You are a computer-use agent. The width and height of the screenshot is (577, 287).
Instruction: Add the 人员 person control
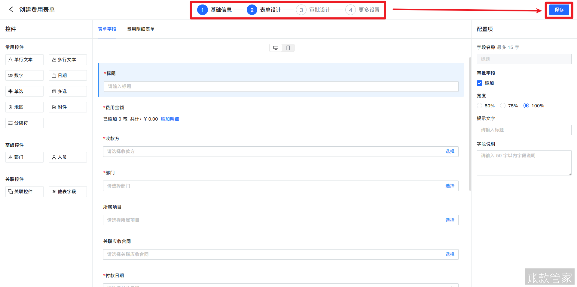point(68,157)
